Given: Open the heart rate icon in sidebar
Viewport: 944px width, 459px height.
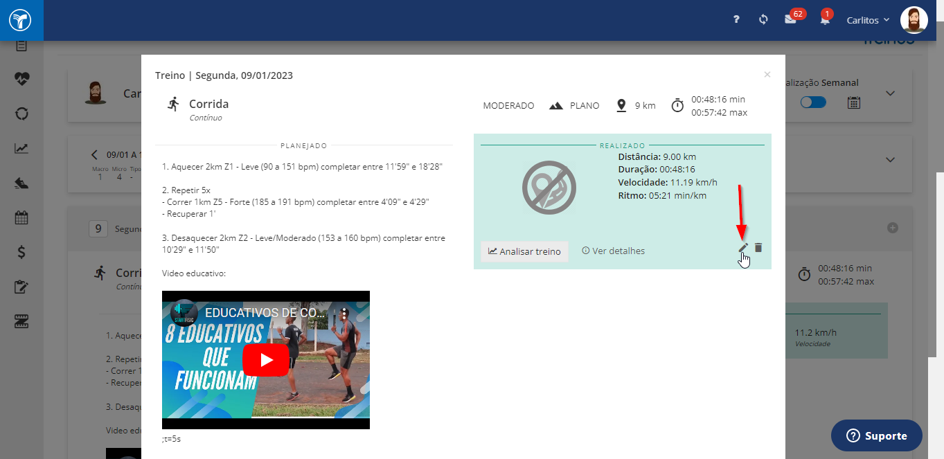Looking at the screenshot, I should point(21,78).
